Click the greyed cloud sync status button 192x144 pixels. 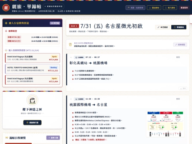tap(135, 8)
